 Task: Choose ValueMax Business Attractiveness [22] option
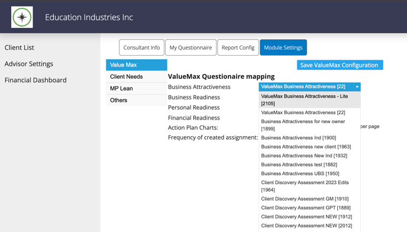coord(309,112)
